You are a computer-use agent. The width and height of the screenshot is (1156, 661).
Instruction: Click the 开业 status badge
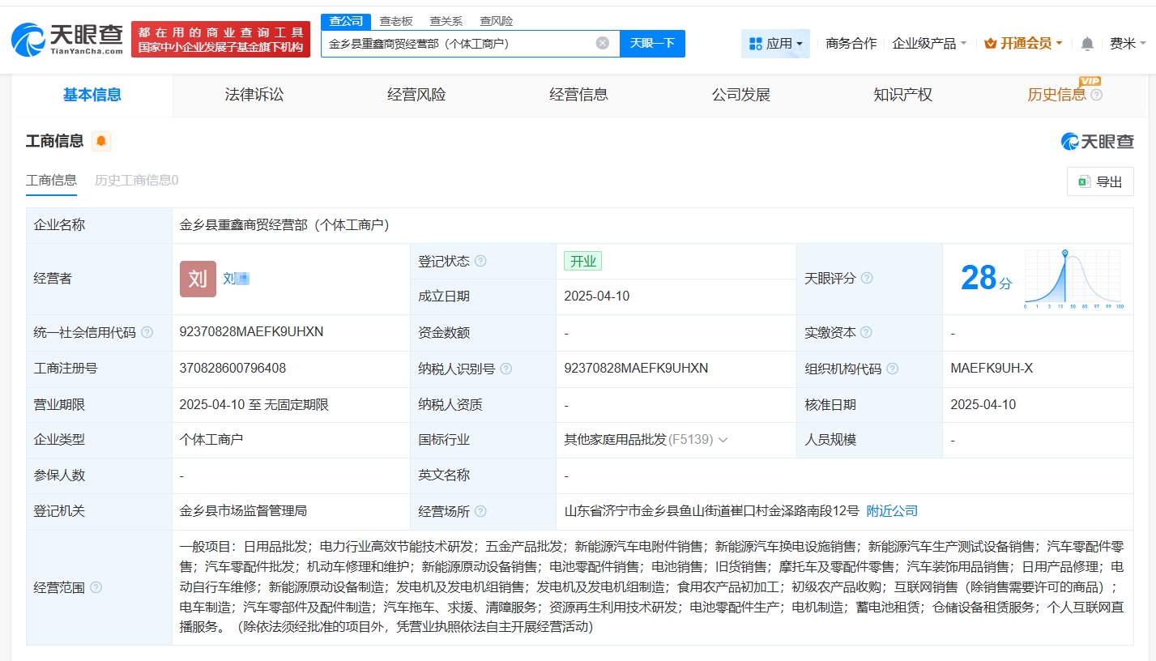point(582,262)
